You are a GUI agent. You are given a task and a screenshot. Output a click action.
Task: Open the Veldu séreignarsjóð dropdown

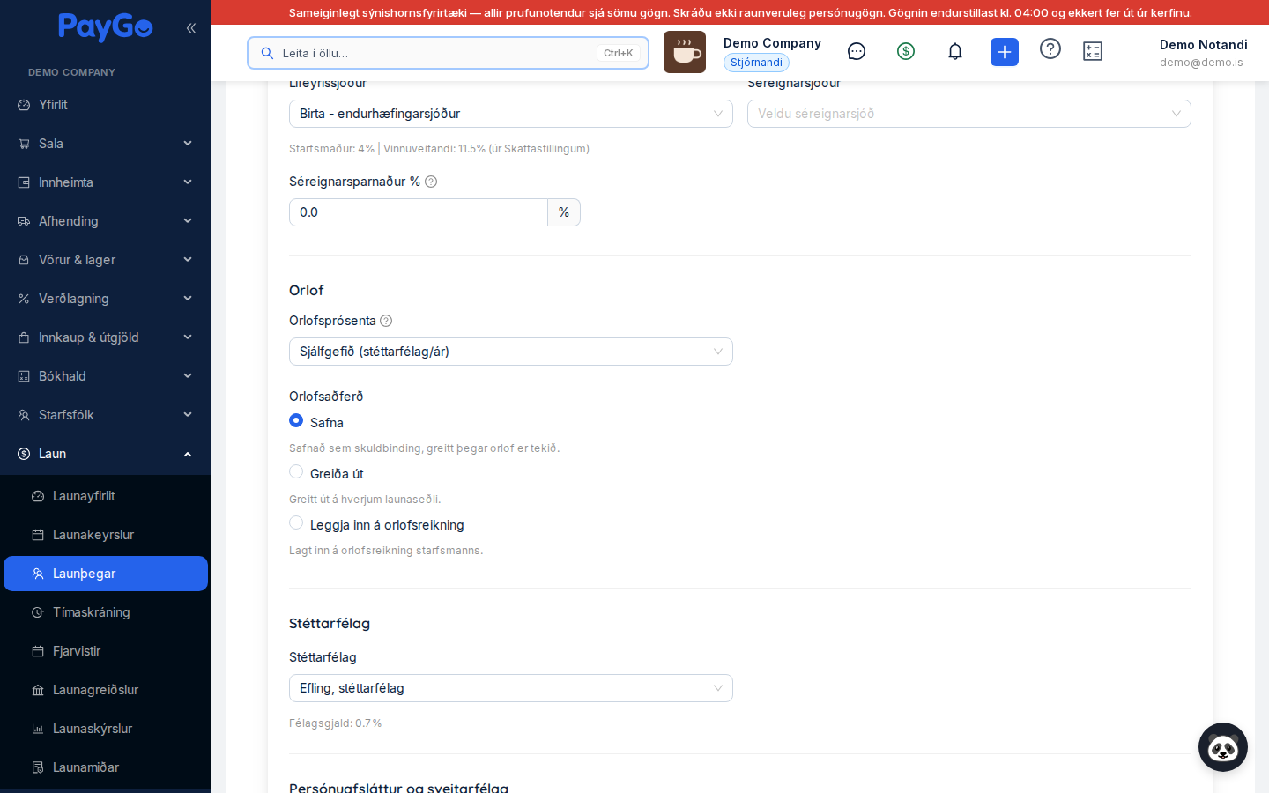click(x=969, y=114)
